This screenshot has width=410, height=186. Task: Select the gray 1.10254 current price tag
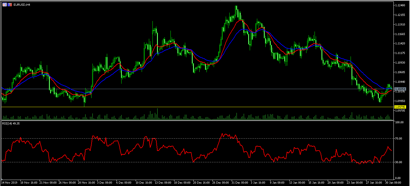(x=400, y=89)
